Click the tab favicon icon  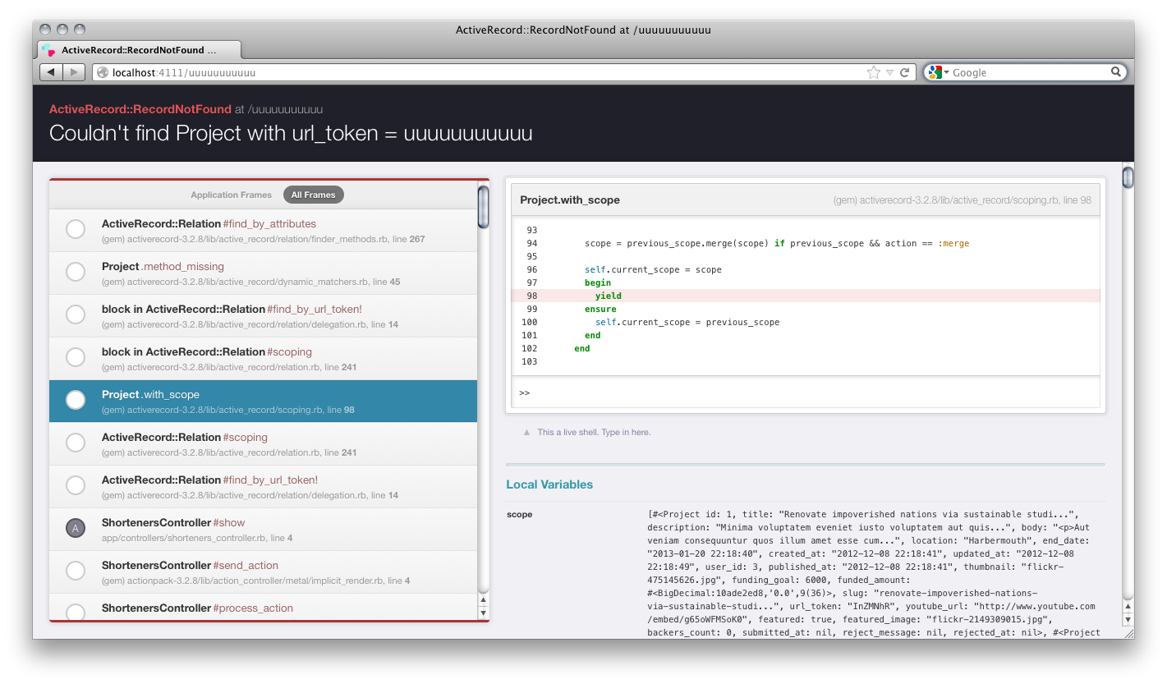click(x=49, y=50)
